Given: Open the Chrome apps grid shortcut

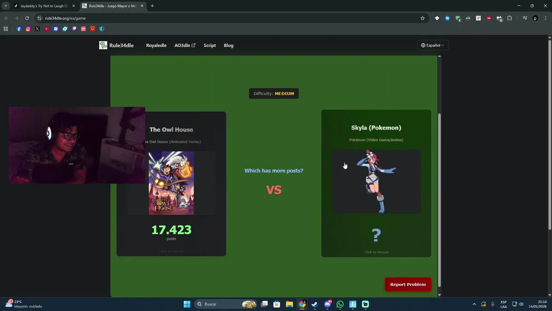Looking at the screenshot, I should [x=6, y=29].
